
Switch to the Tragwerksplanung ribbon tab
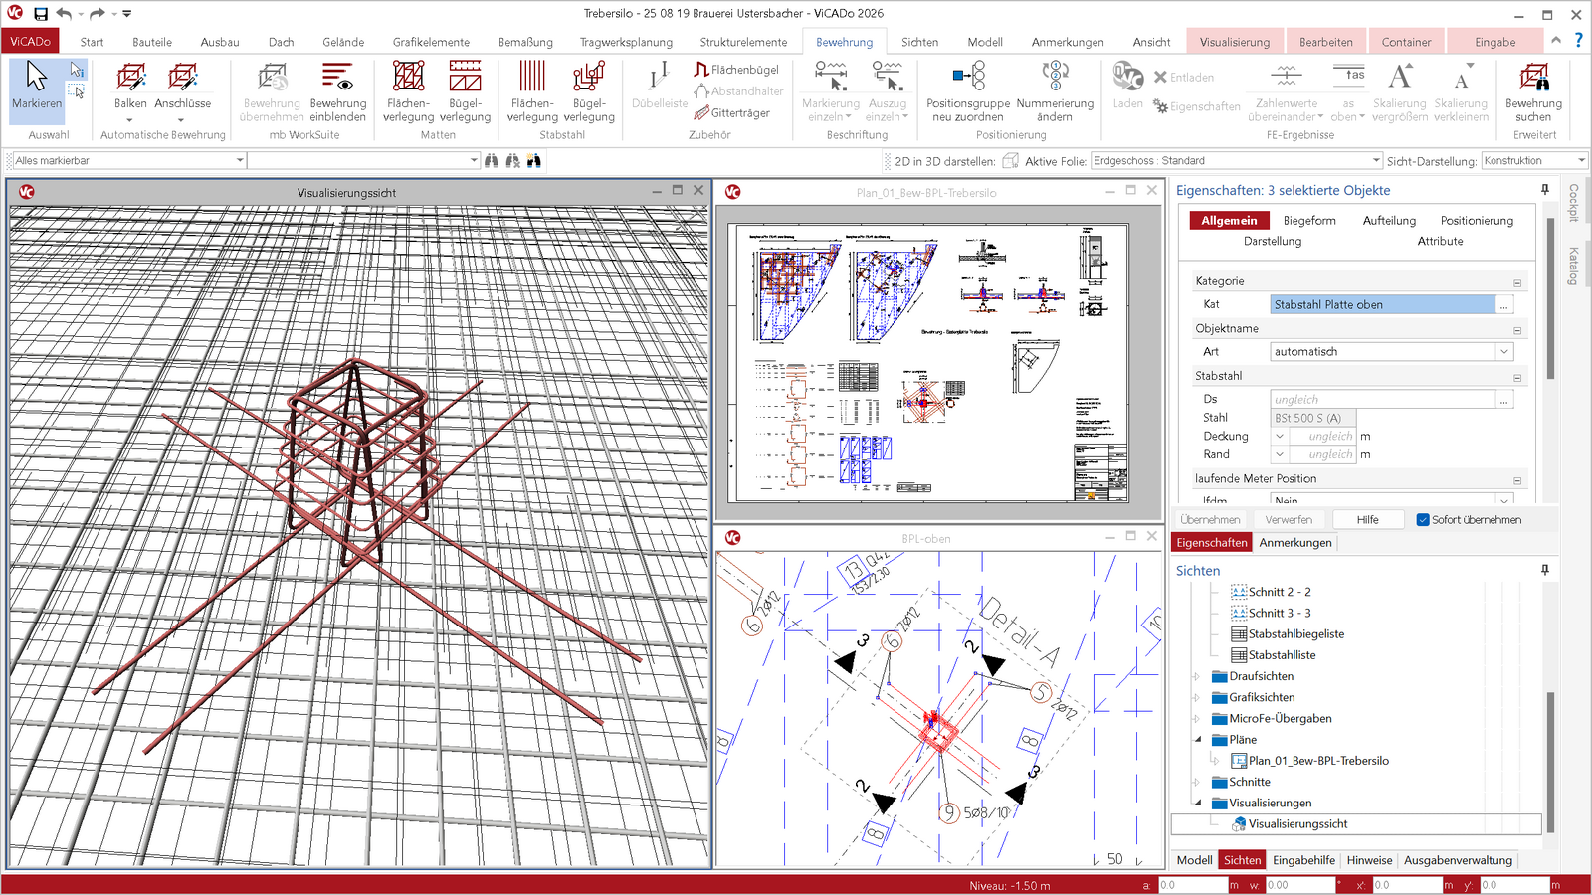[x=626, y=42]
